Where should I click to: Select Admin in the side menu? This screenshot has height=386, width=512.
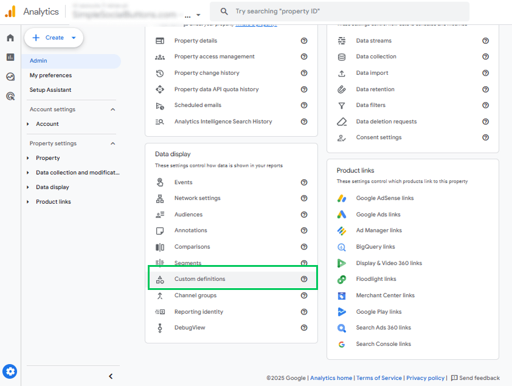coord(71,61)
